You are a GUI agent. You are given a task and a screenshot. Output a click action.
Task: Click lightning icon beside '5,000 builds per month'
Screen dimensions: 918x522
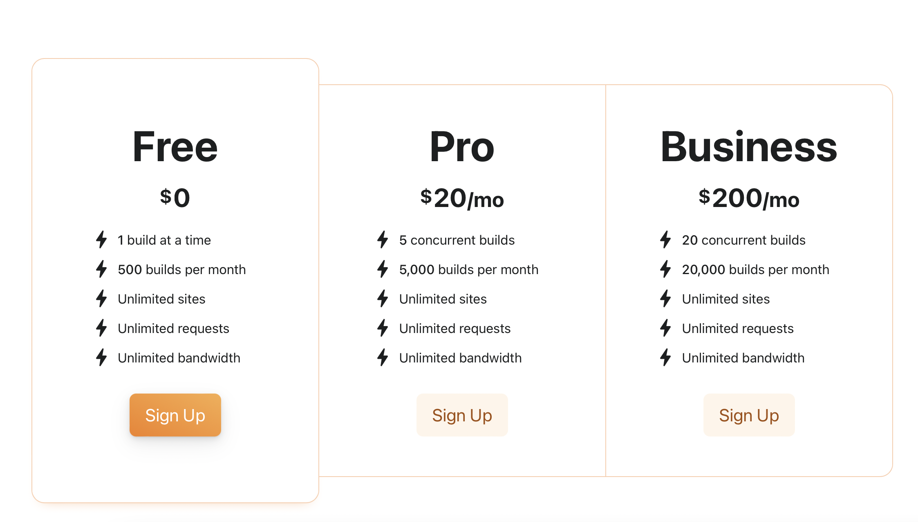click(x=383, y=269)
